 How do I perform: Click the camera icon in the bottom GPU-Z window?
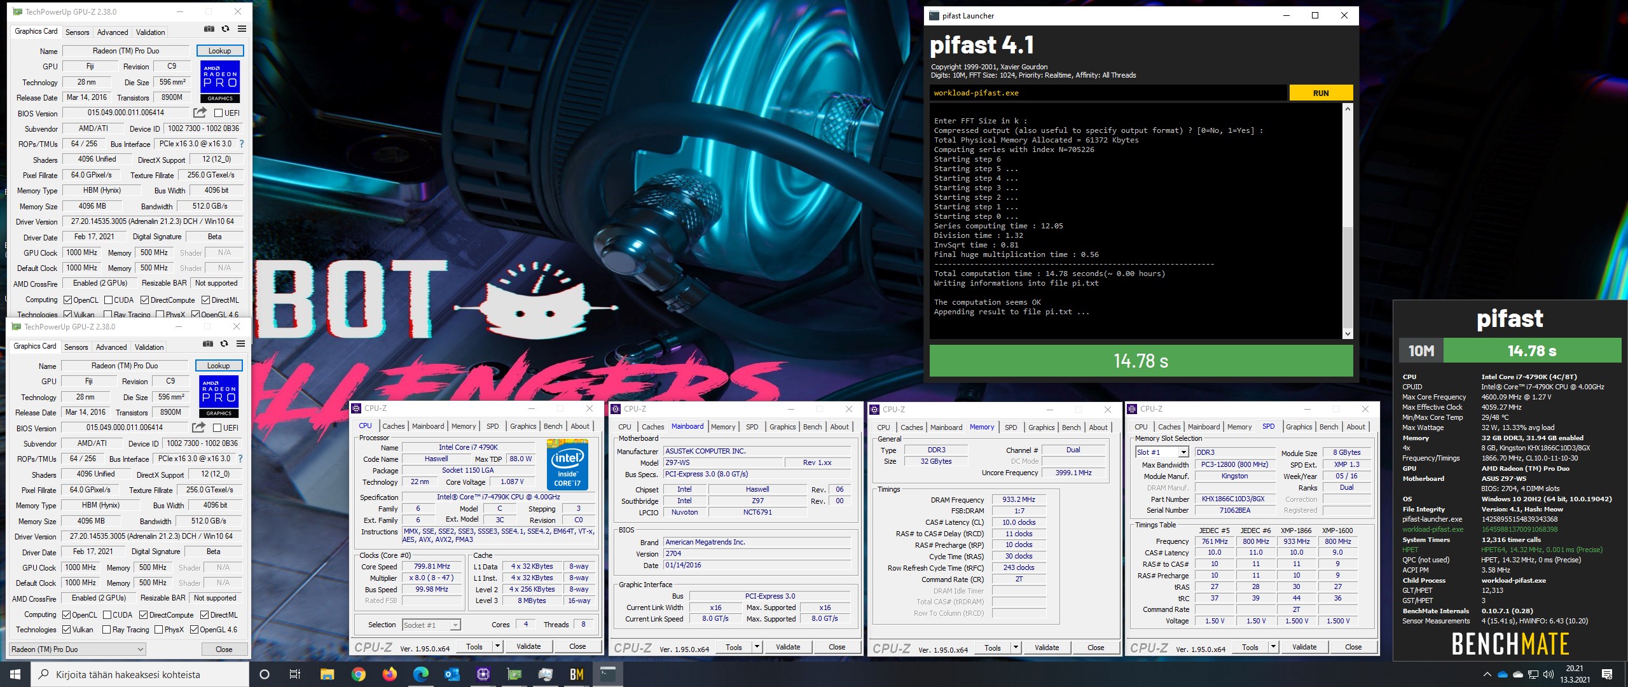tap(207, 343)
